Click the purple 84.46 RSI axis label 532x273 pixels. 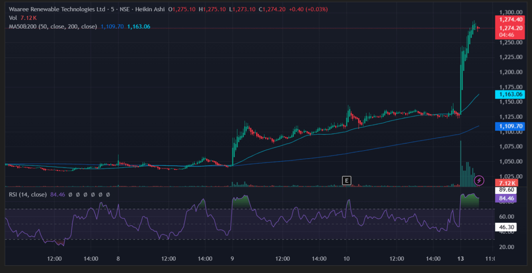point(507,198)
